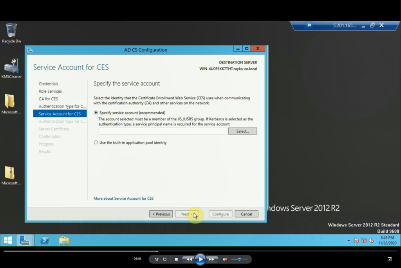Toggle repeat in the media player

click(165, 259)
